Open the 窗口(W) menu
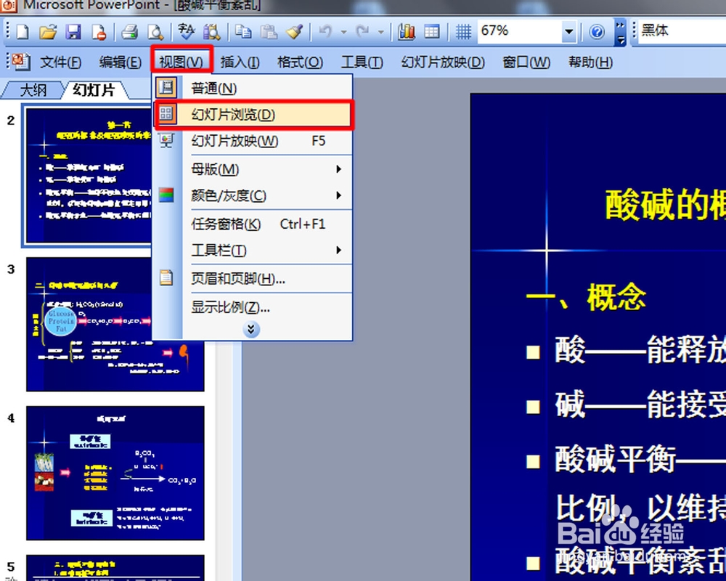The height and width of the screenshot is (581, 726). 526,62
